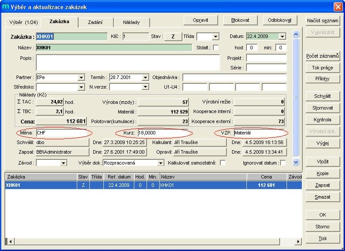Click the Projekt input field
Screen dimensions: 345x251
click(266, 58)
